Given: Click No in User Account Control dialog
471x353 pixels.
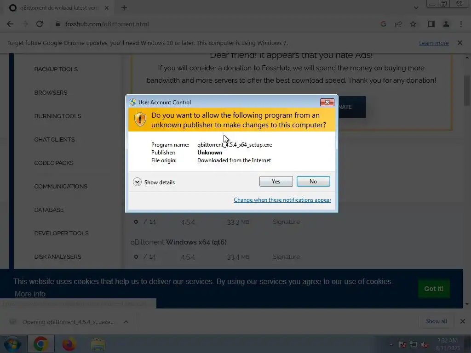Looking at the screenshot, I should [x=313, y=181].
